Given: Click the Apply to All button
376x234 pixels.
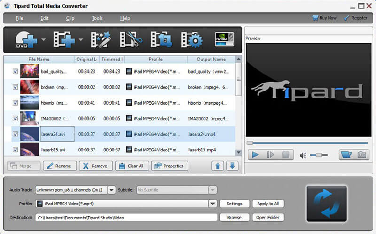Looking at the screenshot, I should coord(268,204).
